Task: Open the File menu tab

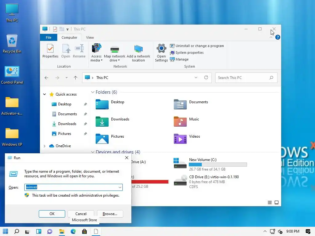Action: click(49, 37)
